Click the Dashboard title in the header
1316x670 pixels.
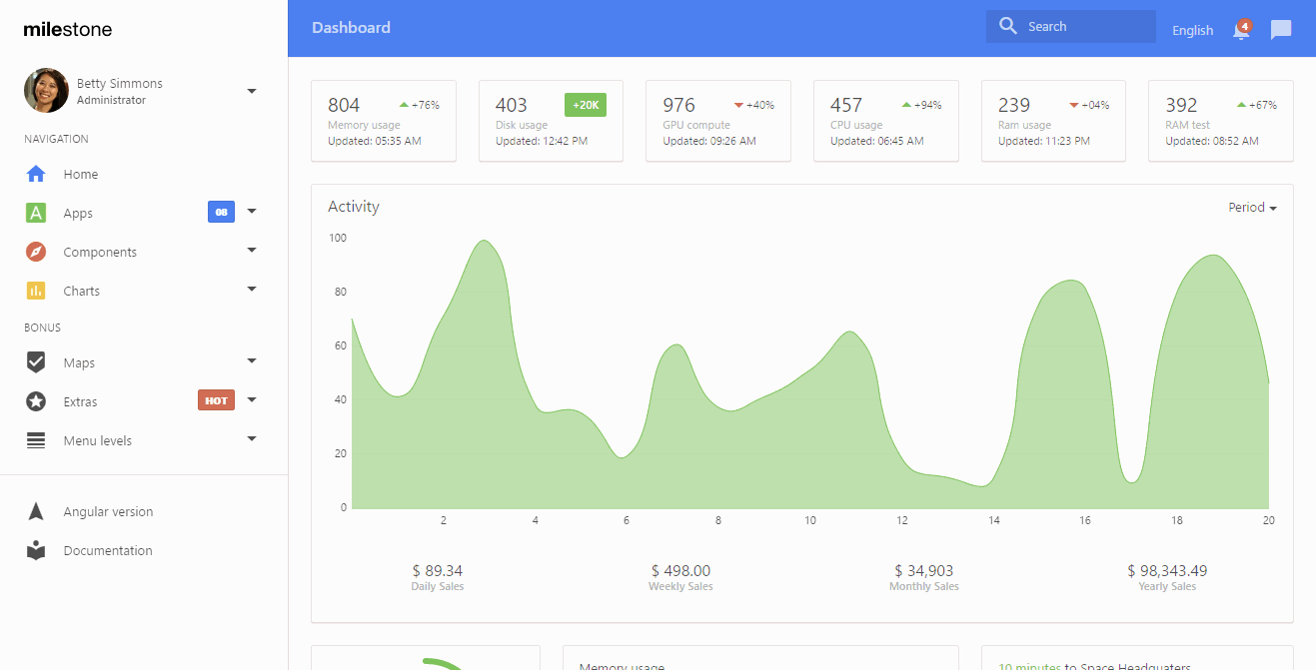[x=351, y=27]
